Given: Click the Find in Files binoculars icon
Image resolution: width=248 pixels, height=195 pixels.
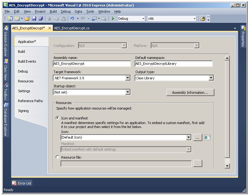Looking at the screenshot, I should pos(203,19).
